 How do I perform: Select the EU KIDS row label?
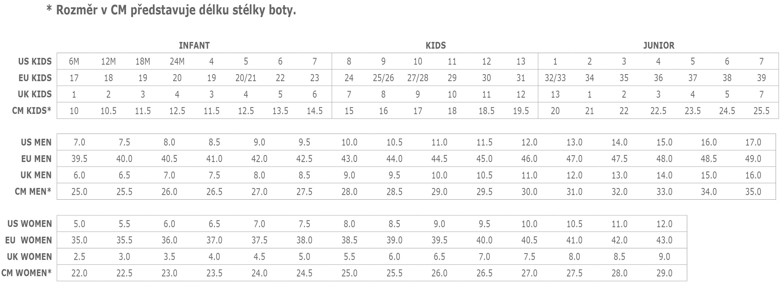click(35, 78)
